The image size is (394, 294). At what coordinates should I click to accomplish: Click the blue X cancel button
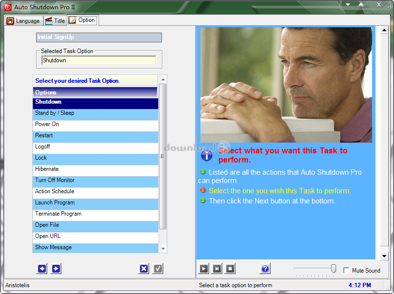(144, 269)
